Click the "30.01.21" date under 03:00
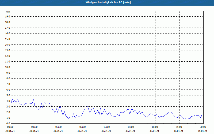Image resolution: width=214 pixels, height=134 pixels. [34, 131]
